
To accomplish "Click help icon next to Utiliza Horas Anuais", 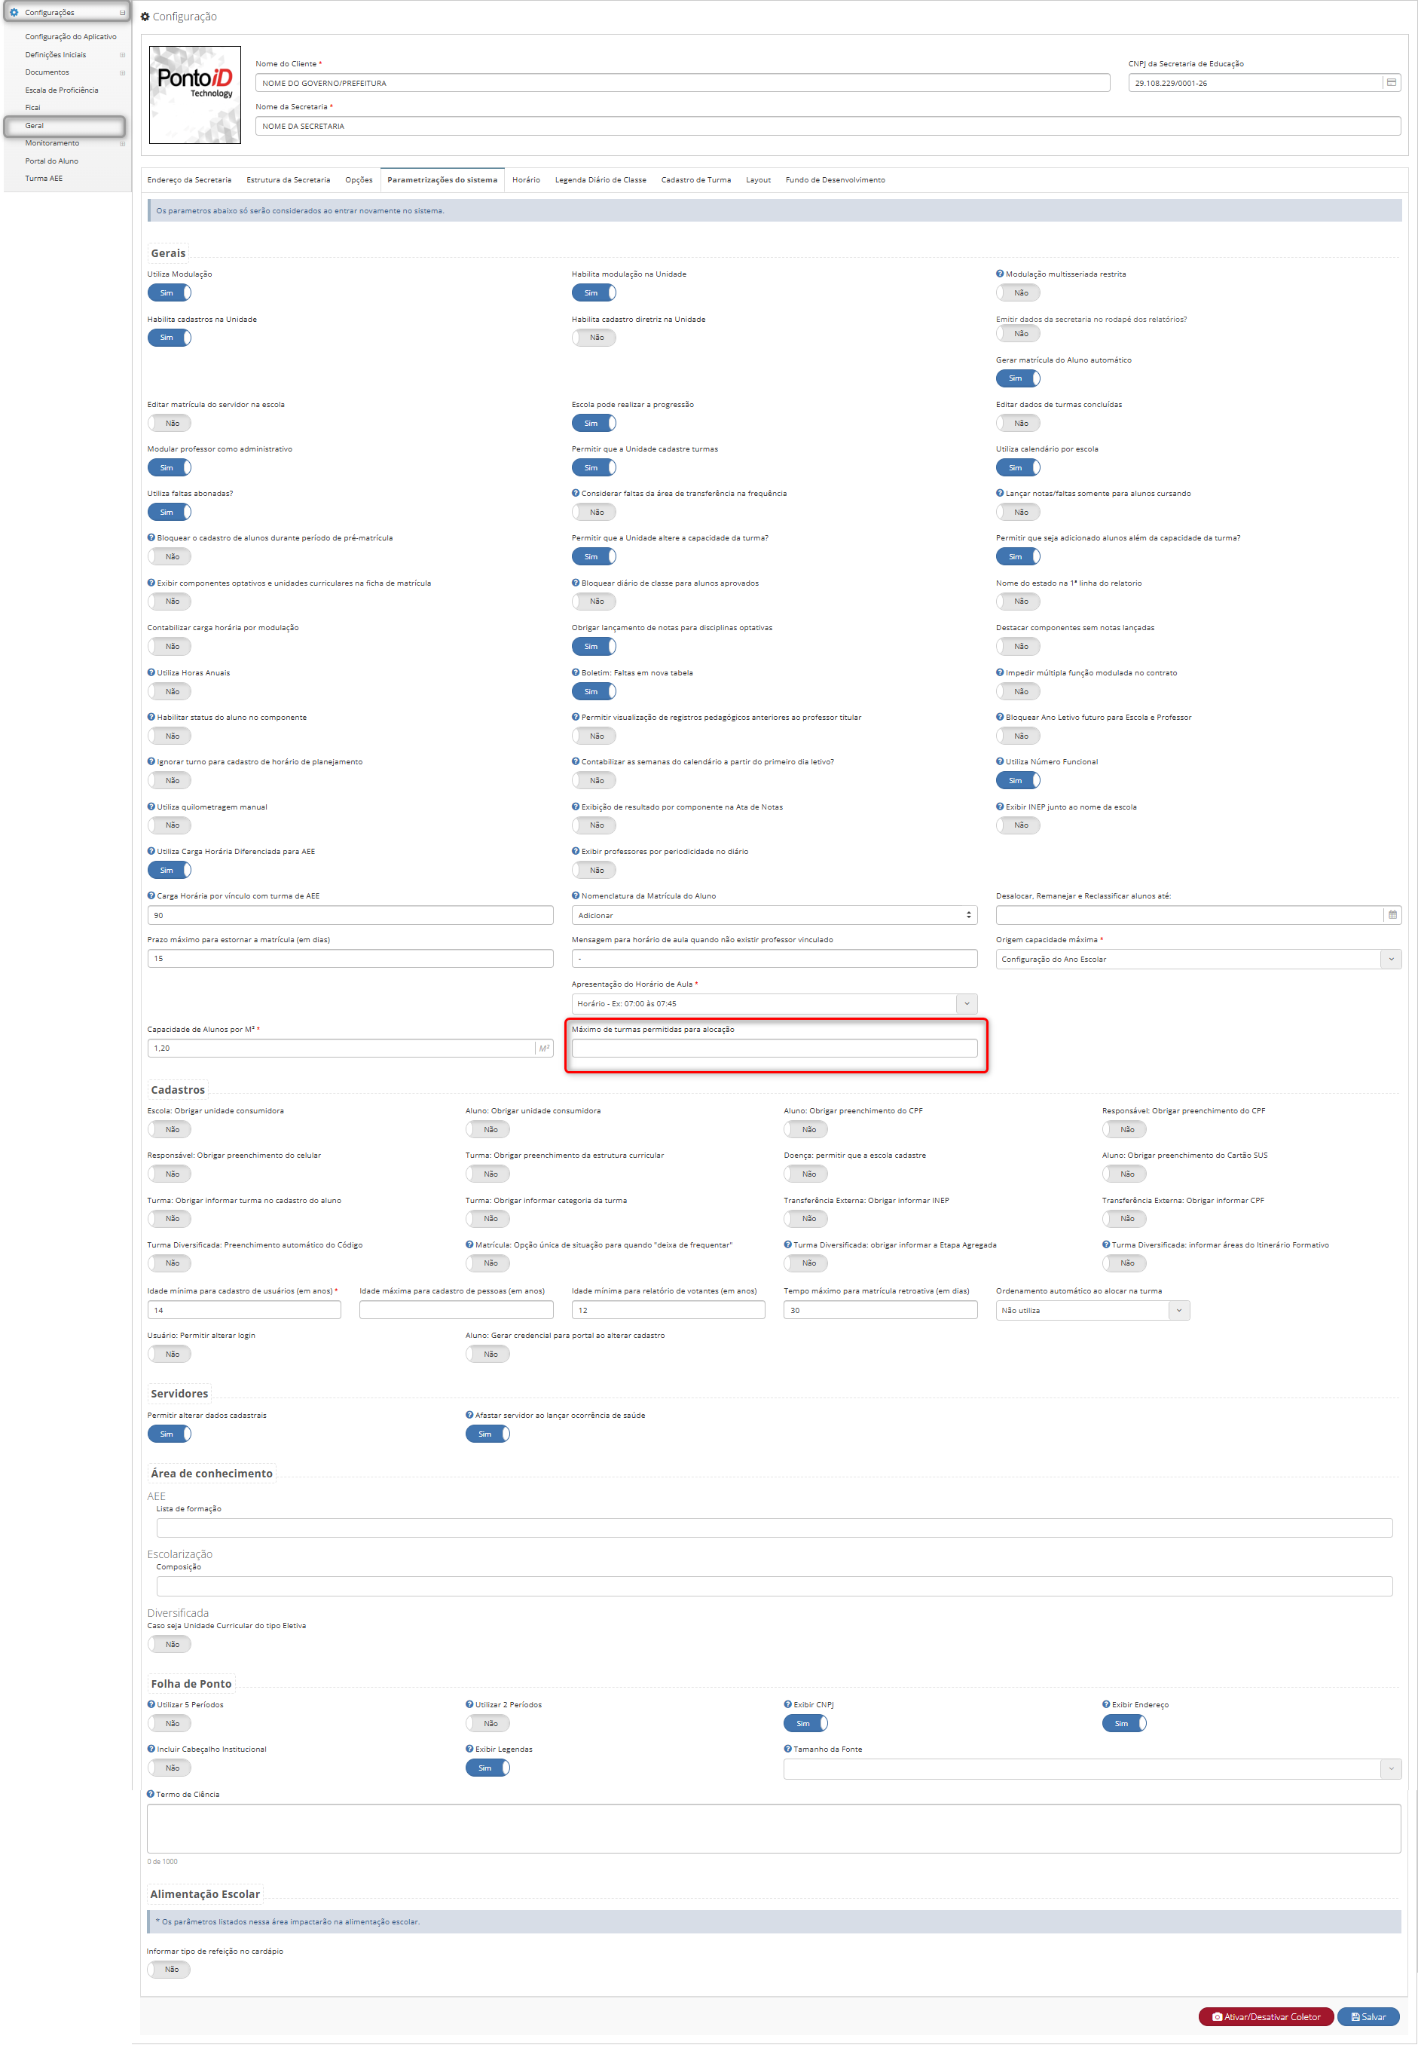I will coord(151,672).
